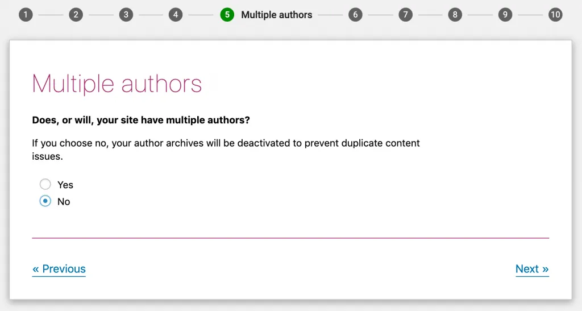Image resolution: width=582 pixels, height=311 pixels.
Task: Select the Yes radio button
Action: pyautogui.click(x=45, y=184)
